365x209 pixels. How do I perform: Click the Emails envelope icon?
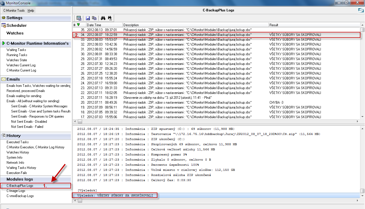pyautogui.click(x=4, y=79)
